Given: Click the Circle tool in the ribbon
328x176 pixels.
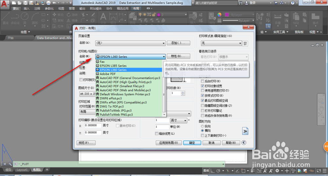Looking at the screenshot, I should pyautogui.click(x=25, y=18).
